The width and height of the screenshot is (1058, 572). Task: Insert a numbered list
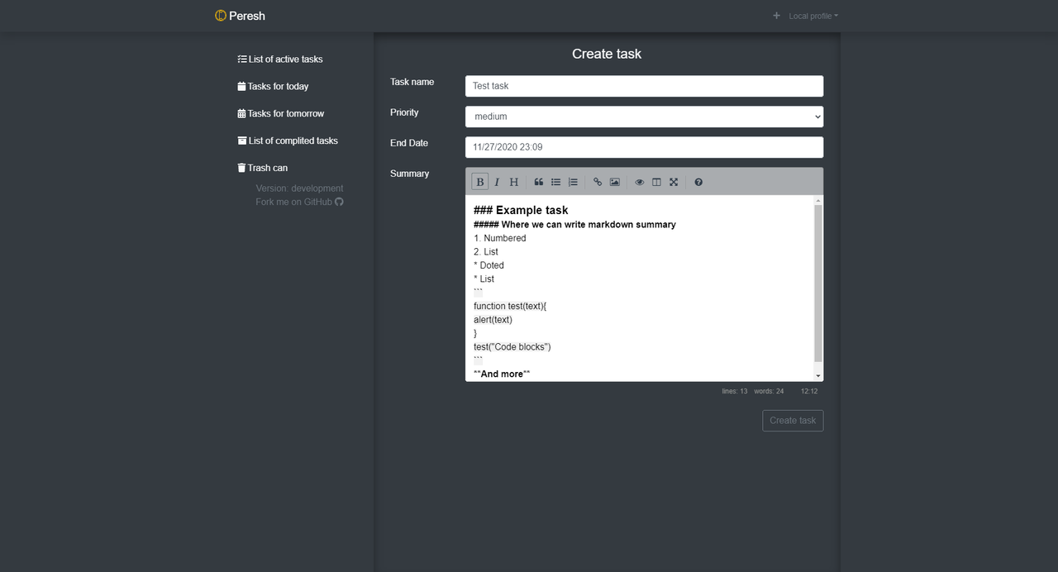[x=573, y=182]
